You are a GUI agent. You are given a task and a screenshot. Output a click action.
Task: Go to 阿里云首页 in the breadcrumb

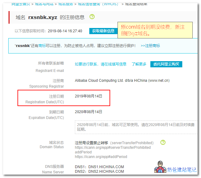pyautogui.click(x=21, y=4)
